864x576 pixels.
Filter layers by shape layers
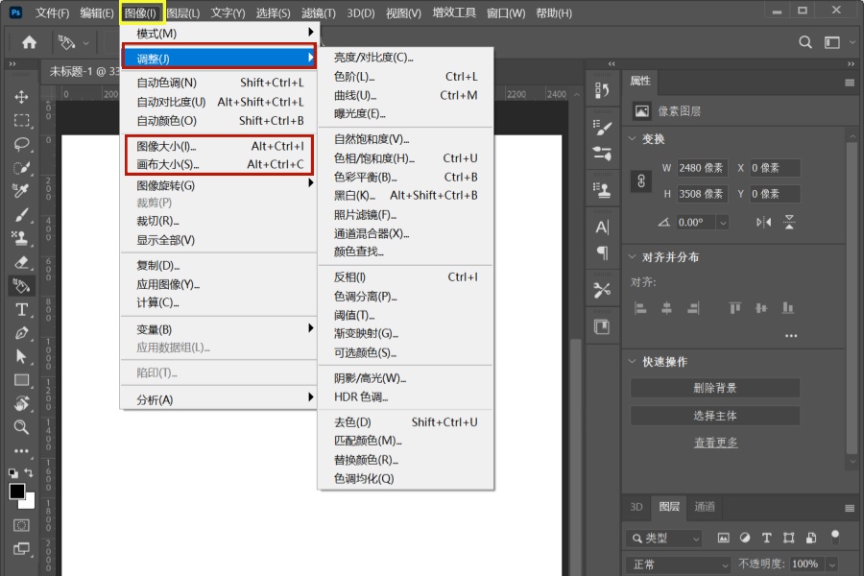(788, 538)
